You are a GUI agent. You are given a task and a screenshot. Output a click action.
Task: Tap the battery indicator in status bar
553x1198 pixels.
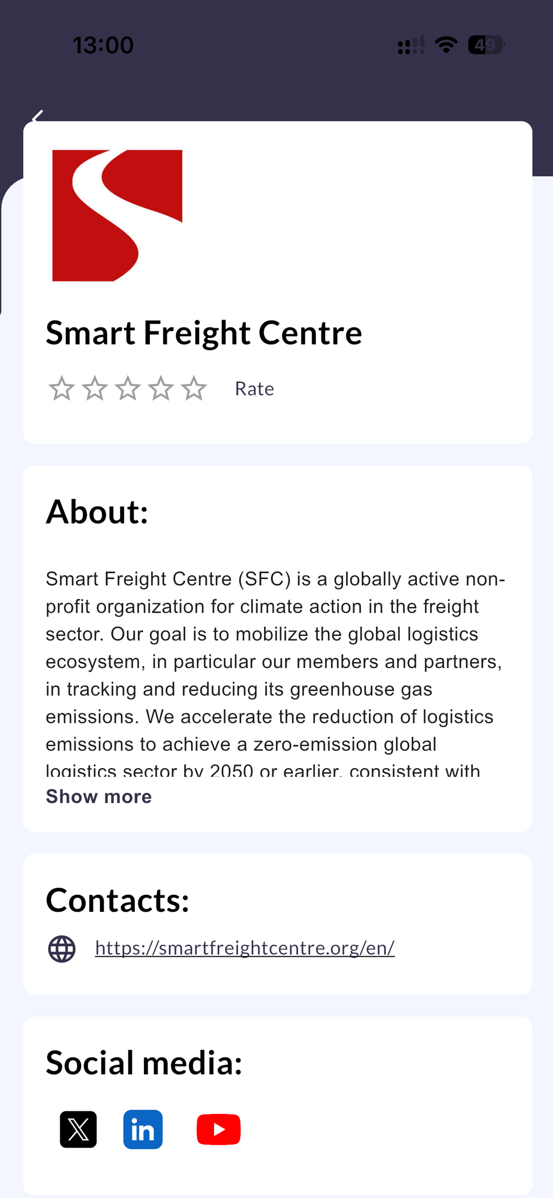point(486,45)
